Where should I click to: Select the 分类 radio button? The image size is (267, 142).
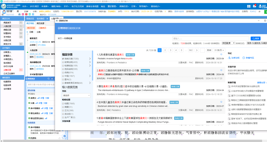coord(35,32)
